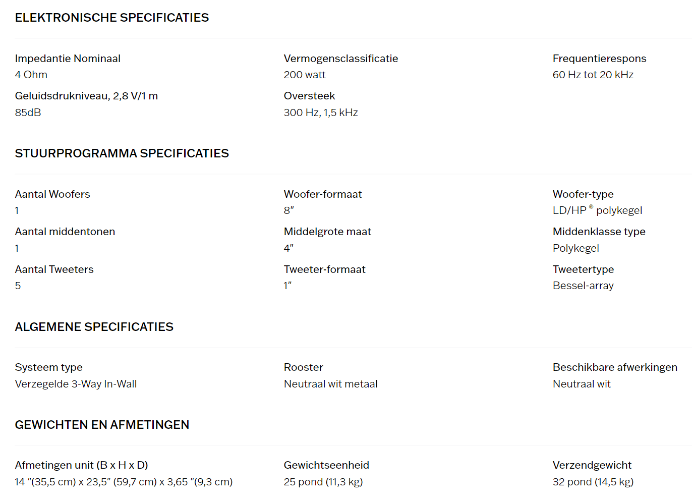Click the Algemene Specificaties heading
The image size is (692, 502).
(x=94, y=327)
